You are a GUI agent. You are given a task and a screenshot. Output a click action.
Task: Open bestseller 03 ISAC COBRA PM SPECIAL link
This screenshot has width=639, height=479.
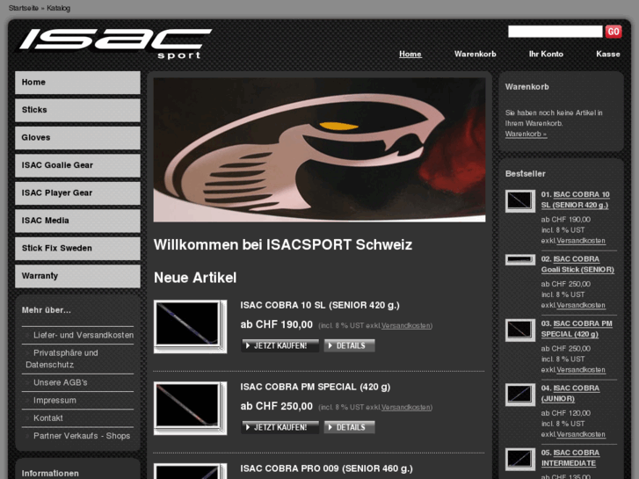tap(577, 329)
